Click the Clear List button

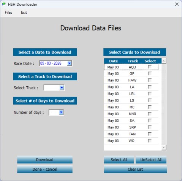pos(136,169)
